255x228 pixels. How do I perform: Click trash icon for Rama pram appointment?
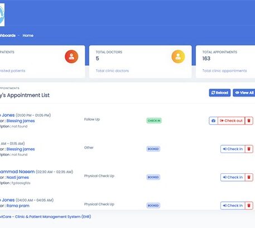click(x=249, y=206)
